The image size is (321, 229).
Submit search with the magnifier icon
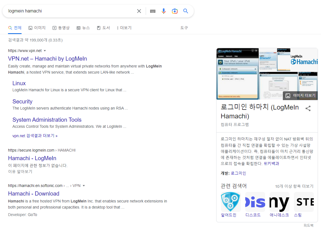click(x=186, y=11)
